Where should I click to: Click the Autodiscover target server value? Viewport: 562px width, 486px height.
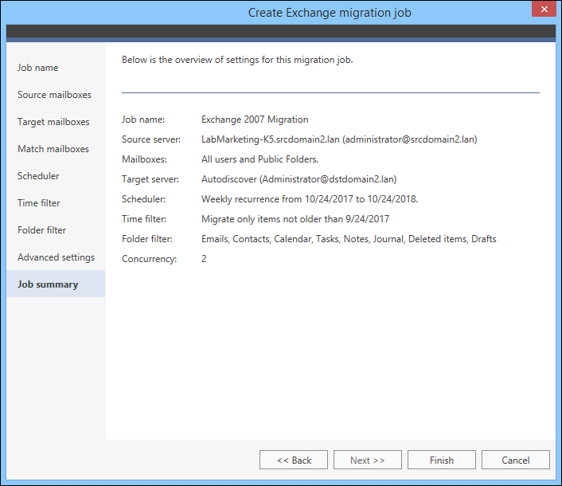point(299,179)
